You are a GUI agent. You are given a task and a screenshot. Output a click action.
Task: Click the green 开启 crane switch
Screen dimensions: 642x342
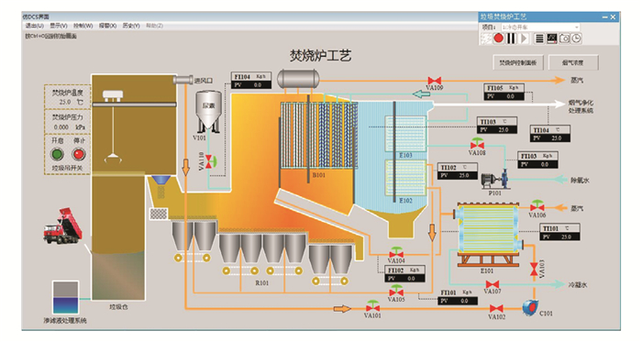pos(57,154)
